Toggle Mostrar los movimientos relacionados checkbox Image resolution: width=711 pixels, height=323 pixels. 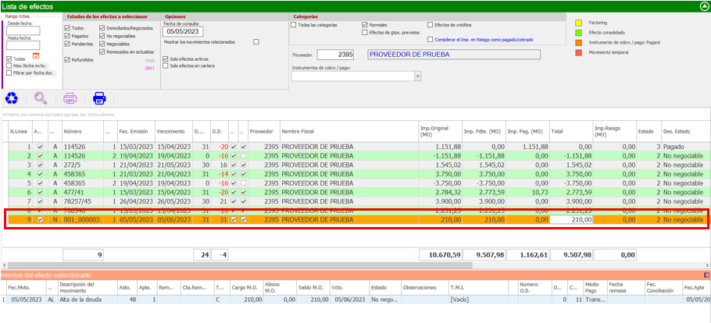pyautogui.click(x=256, y=42)
